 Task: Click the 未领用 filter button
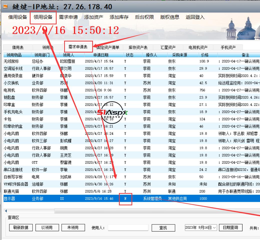(x=73, y=228)
